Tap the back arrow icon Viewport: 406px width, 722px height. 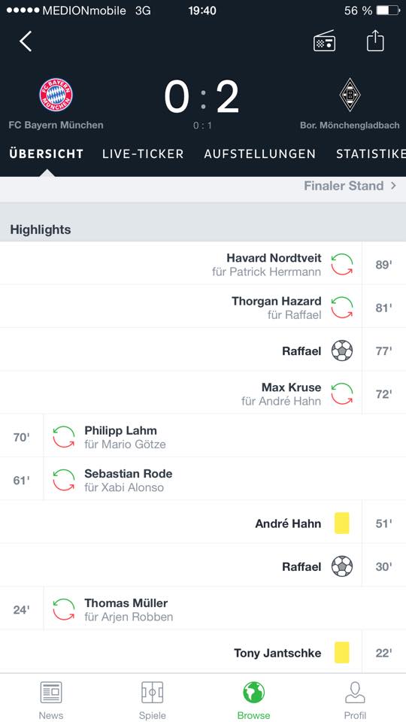click(x=26, y=41)
